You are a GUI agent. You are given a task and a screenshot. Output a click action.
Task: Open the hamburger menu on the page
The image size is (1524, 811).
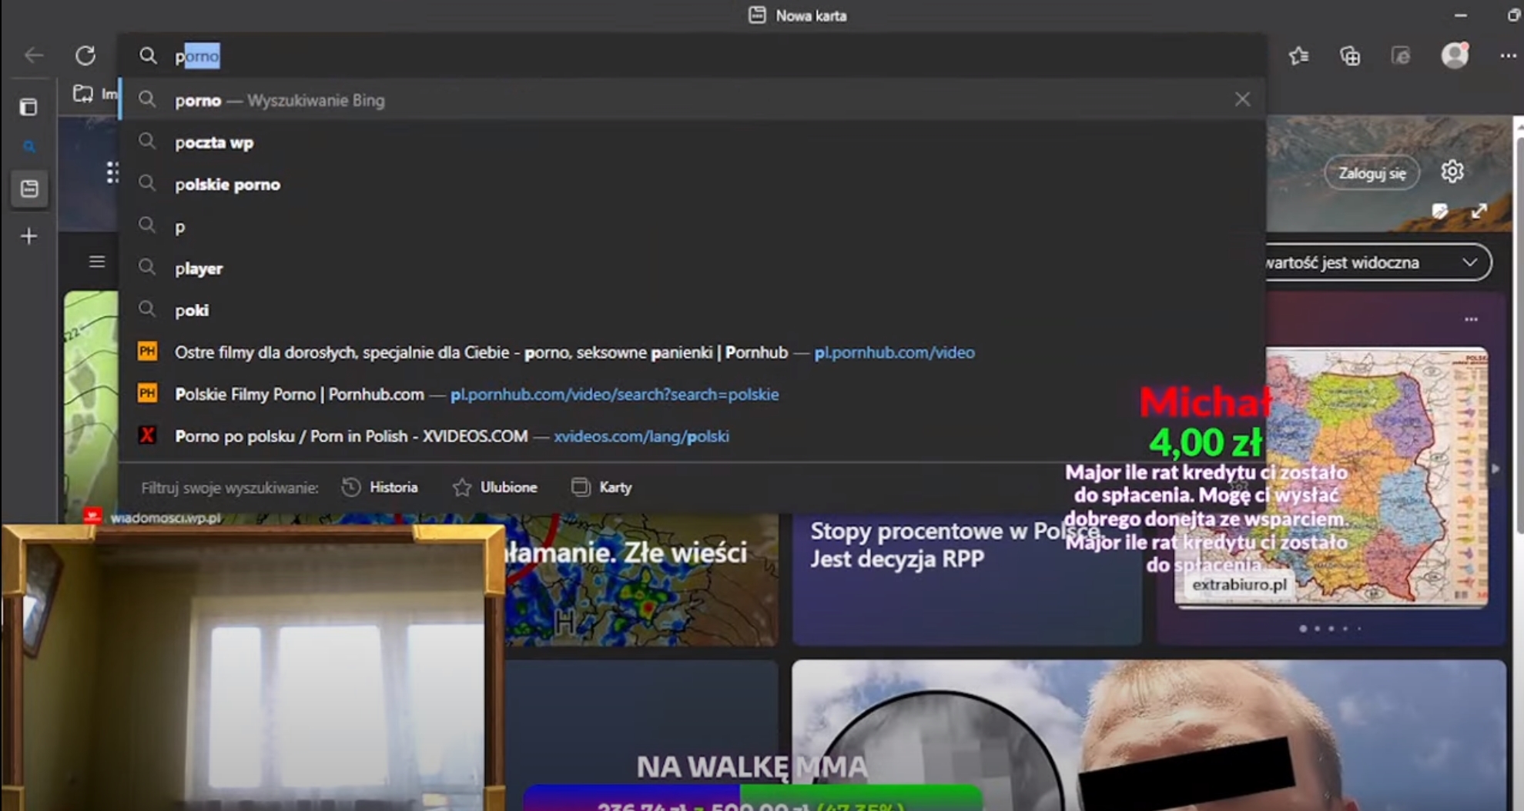97,262
